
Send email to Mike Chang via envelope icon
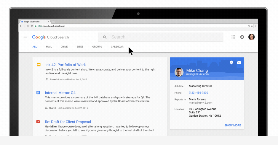[x=239, y=63]
